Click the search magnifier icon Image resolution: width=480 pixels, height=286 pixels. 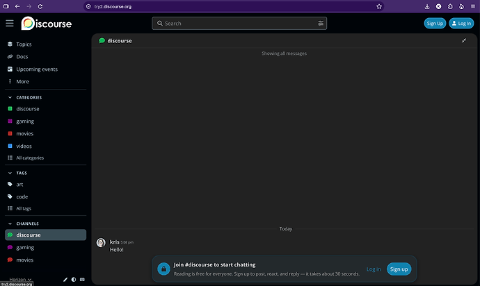coord(159,23)
